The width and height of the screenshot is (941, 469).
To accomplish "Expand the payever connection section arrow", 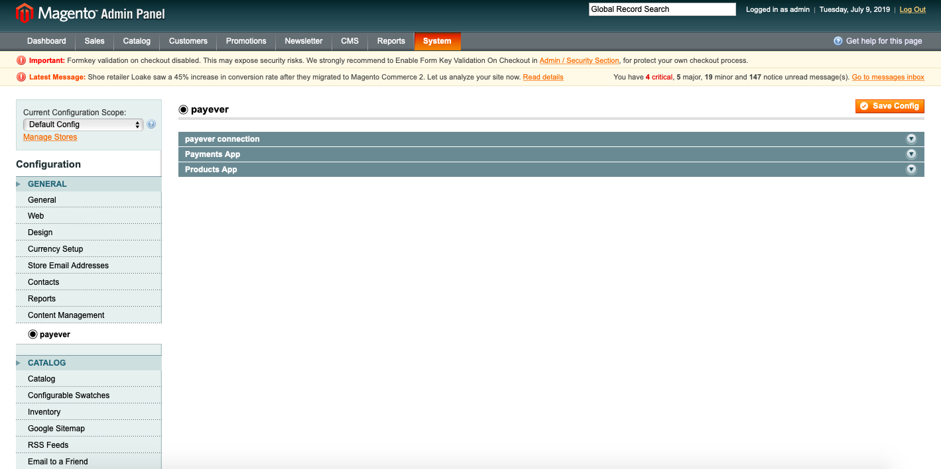I will 911,139.
